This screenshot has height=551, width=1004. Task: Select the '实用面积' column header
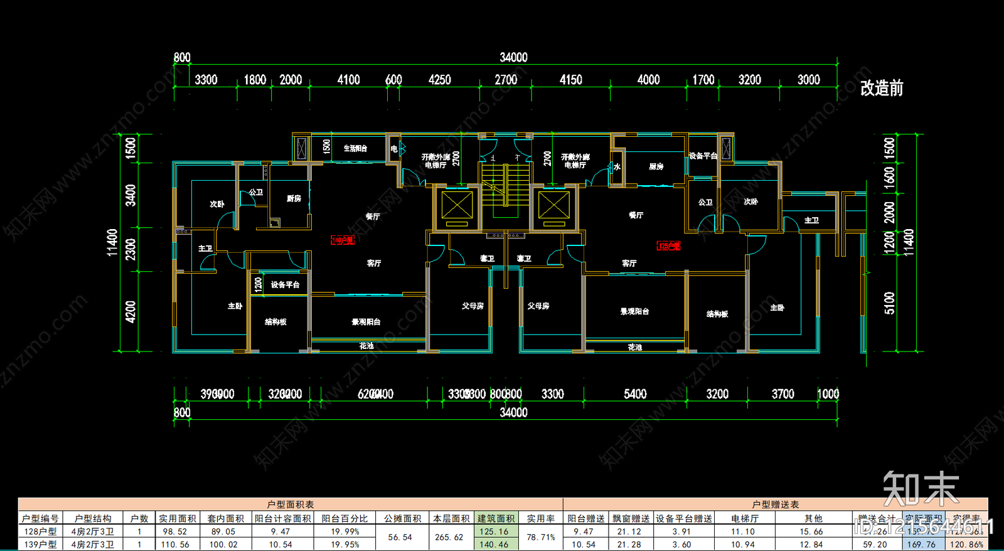178,518
